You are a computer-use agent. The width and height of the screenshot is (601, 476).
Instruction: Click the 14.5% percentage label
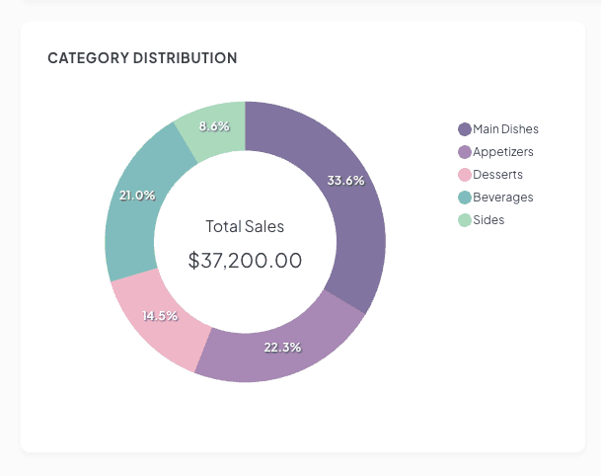[160, 316]
